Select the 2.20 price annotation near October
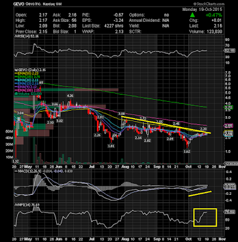The width and height of the screenshot is (238, 242). pyautogui.click(x=203, y=129)
